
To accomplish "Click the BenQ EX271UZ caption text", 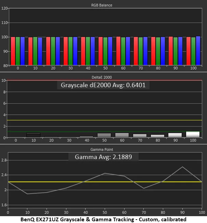I will pos(103,219).
